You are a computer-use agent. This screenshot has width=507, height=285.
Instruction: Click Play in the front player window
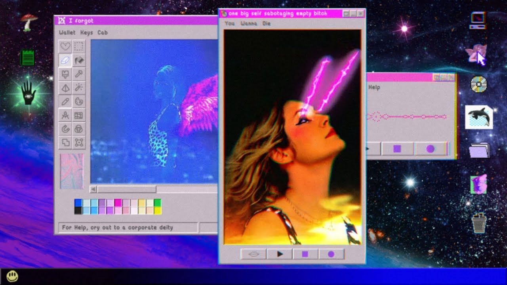click(279, 254)
